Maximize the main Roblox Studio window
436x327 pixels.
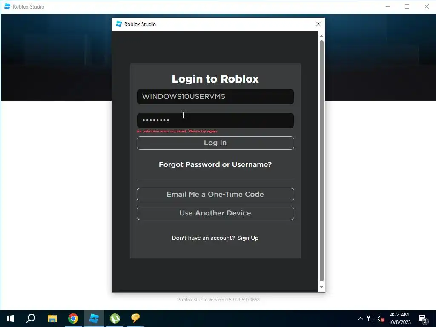click(407, 6)
